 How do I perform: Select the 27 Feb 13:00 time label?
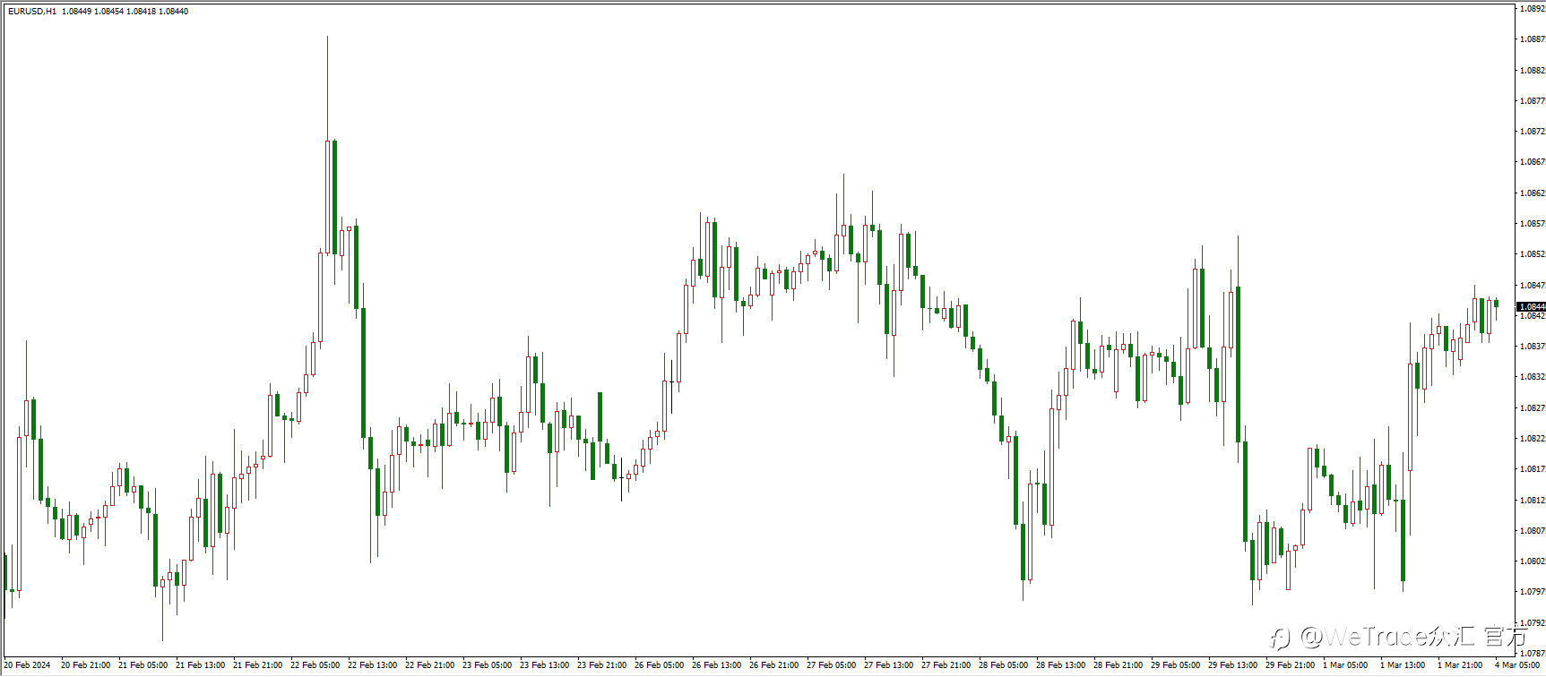click(888, 665)
